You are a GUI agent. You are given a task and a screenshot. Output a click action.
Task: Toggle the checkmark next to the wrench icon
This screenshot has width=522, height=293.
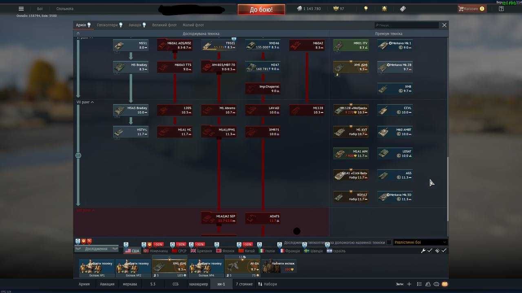(430, 251)
